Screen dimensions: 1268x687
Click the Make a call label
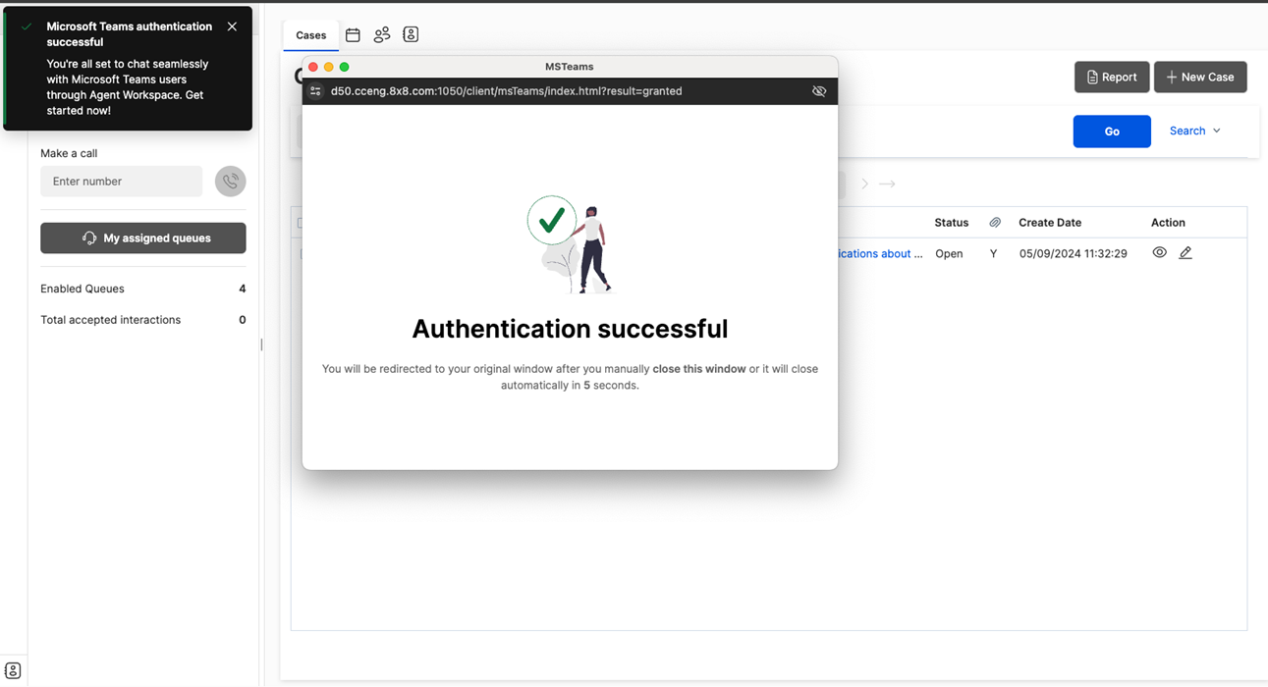69,153
